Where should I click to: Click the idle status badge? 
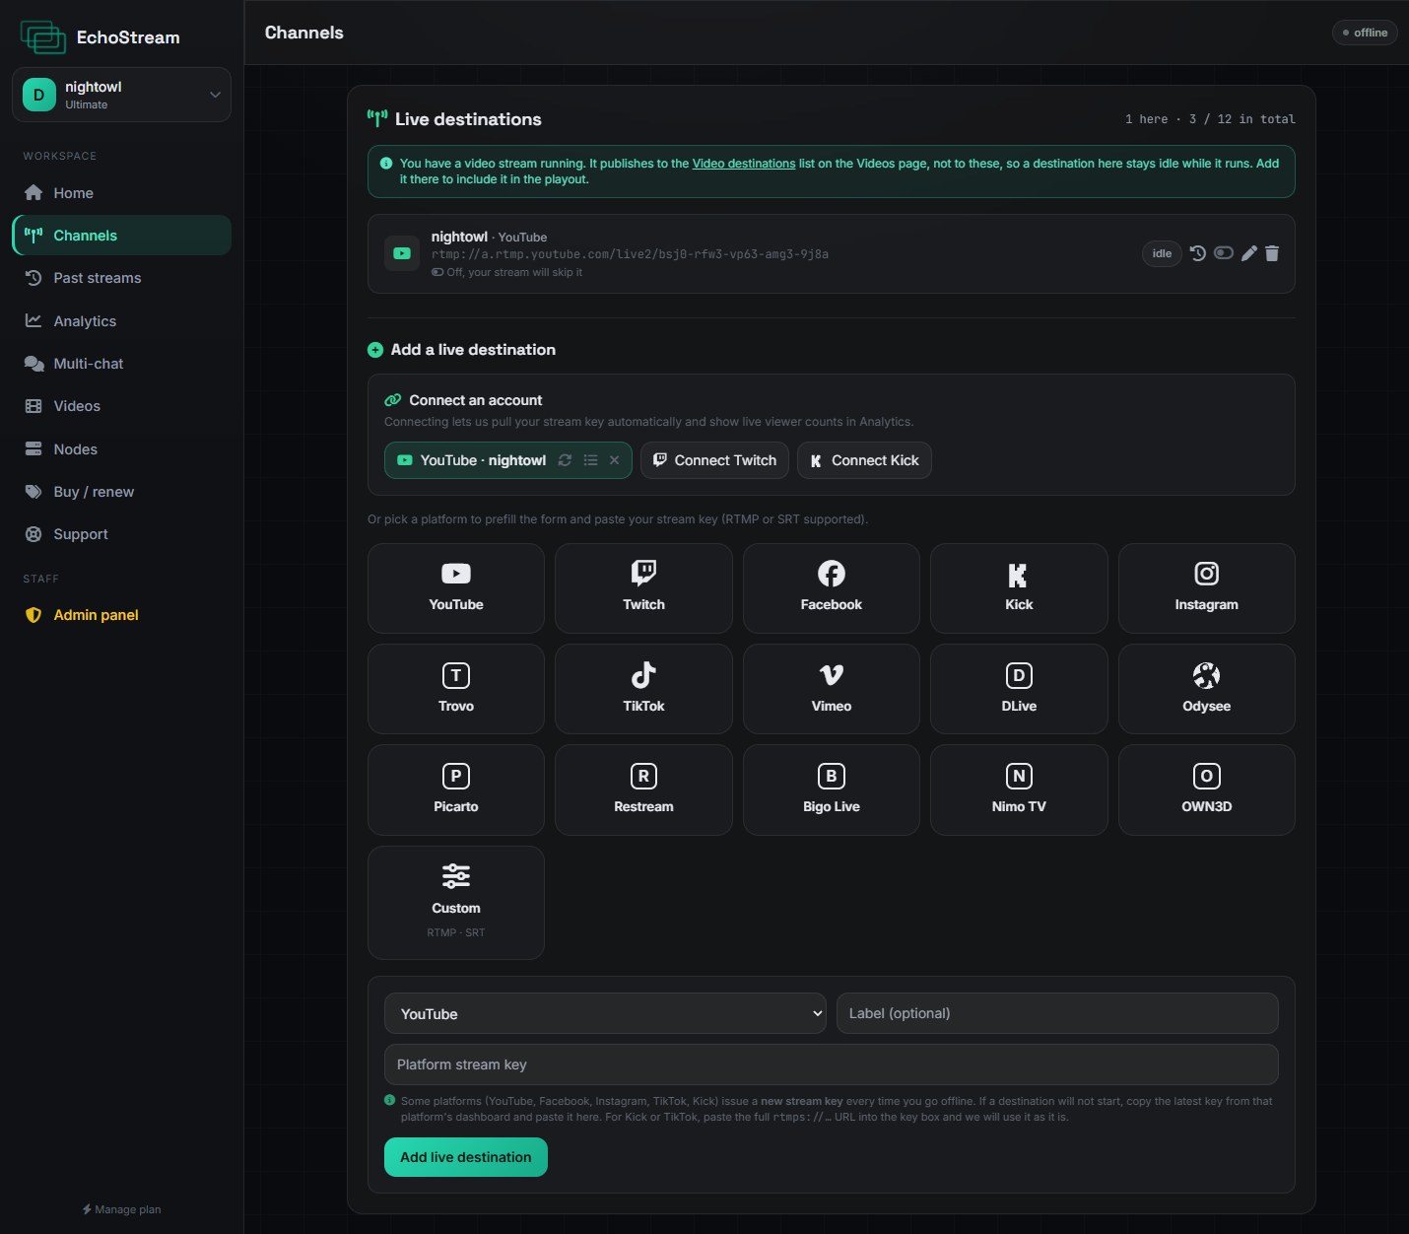tap(1162, 253)
